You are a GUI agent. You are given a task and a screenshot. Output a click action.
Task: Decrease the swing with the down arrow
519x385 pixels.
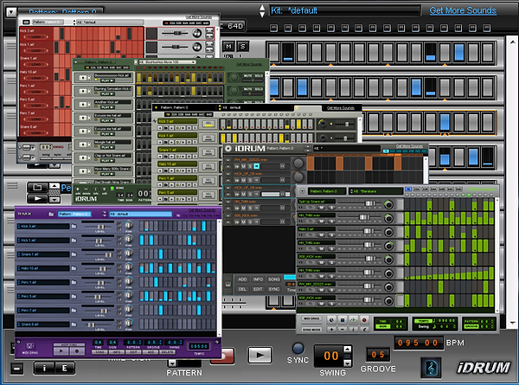(347, 363)
